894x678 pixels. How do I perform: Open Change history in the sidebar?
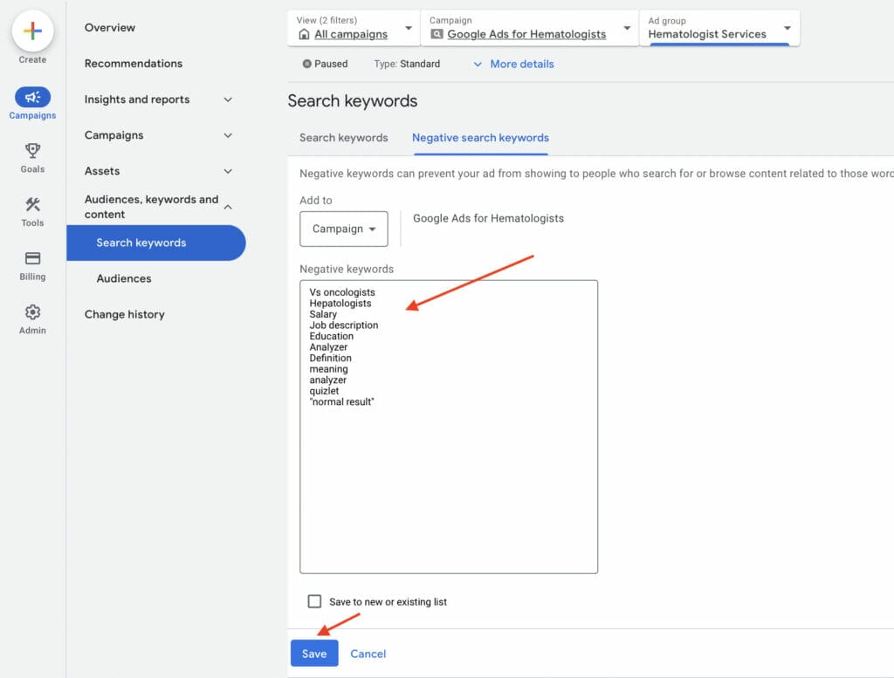click(124, 314)
